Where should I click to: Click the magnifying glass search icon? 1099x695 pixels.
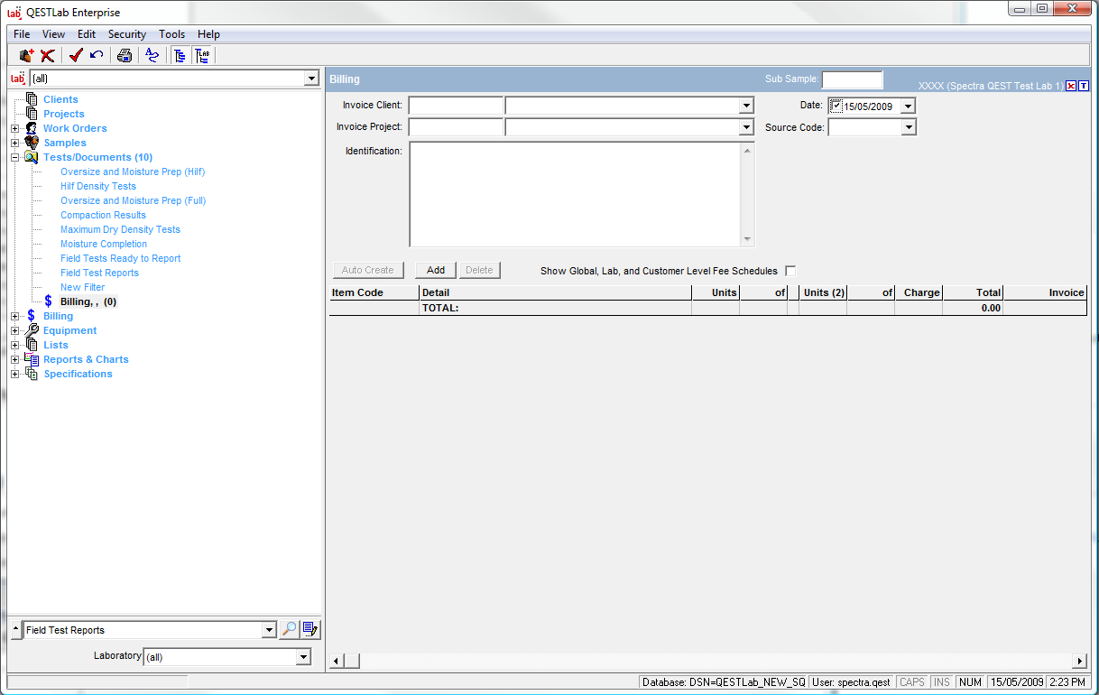point(289,630)
